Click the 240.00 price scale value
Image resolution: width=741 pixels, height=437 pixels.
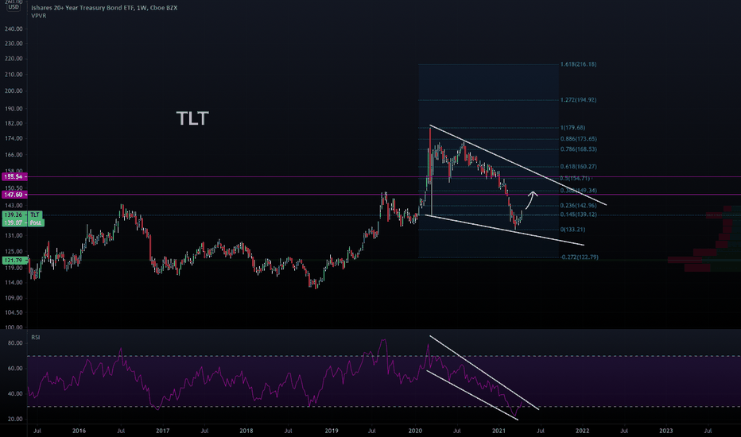click(14, 29)
